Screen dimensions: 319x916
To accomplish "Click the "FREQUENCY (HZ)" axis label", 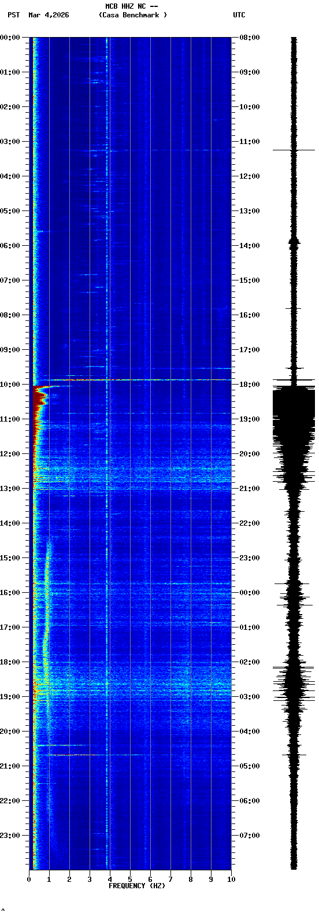I will 137,886.
